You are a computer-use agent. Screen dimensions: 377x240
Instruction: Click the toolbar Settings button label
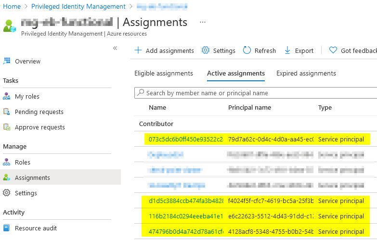[x=224, y=51]
